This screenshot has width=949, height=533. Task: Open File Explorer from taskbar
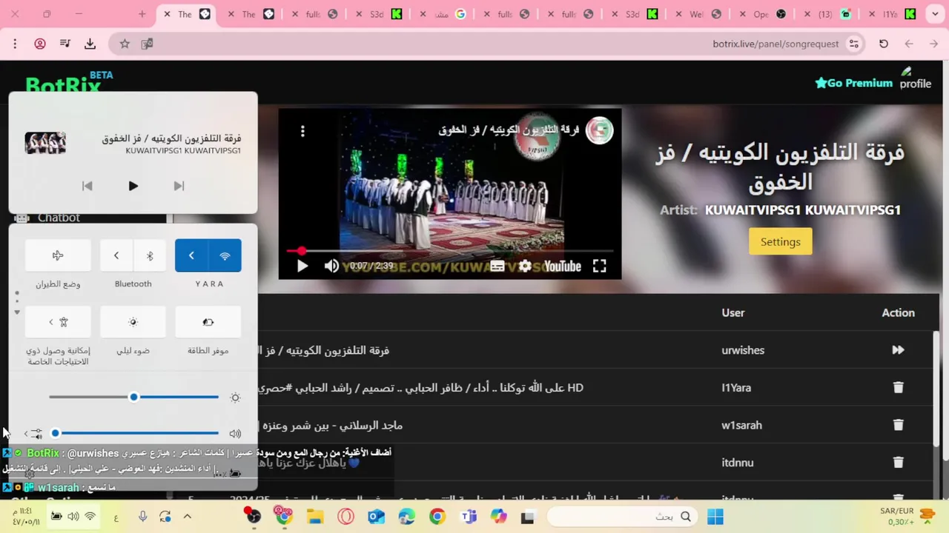(x=315, y=516)
